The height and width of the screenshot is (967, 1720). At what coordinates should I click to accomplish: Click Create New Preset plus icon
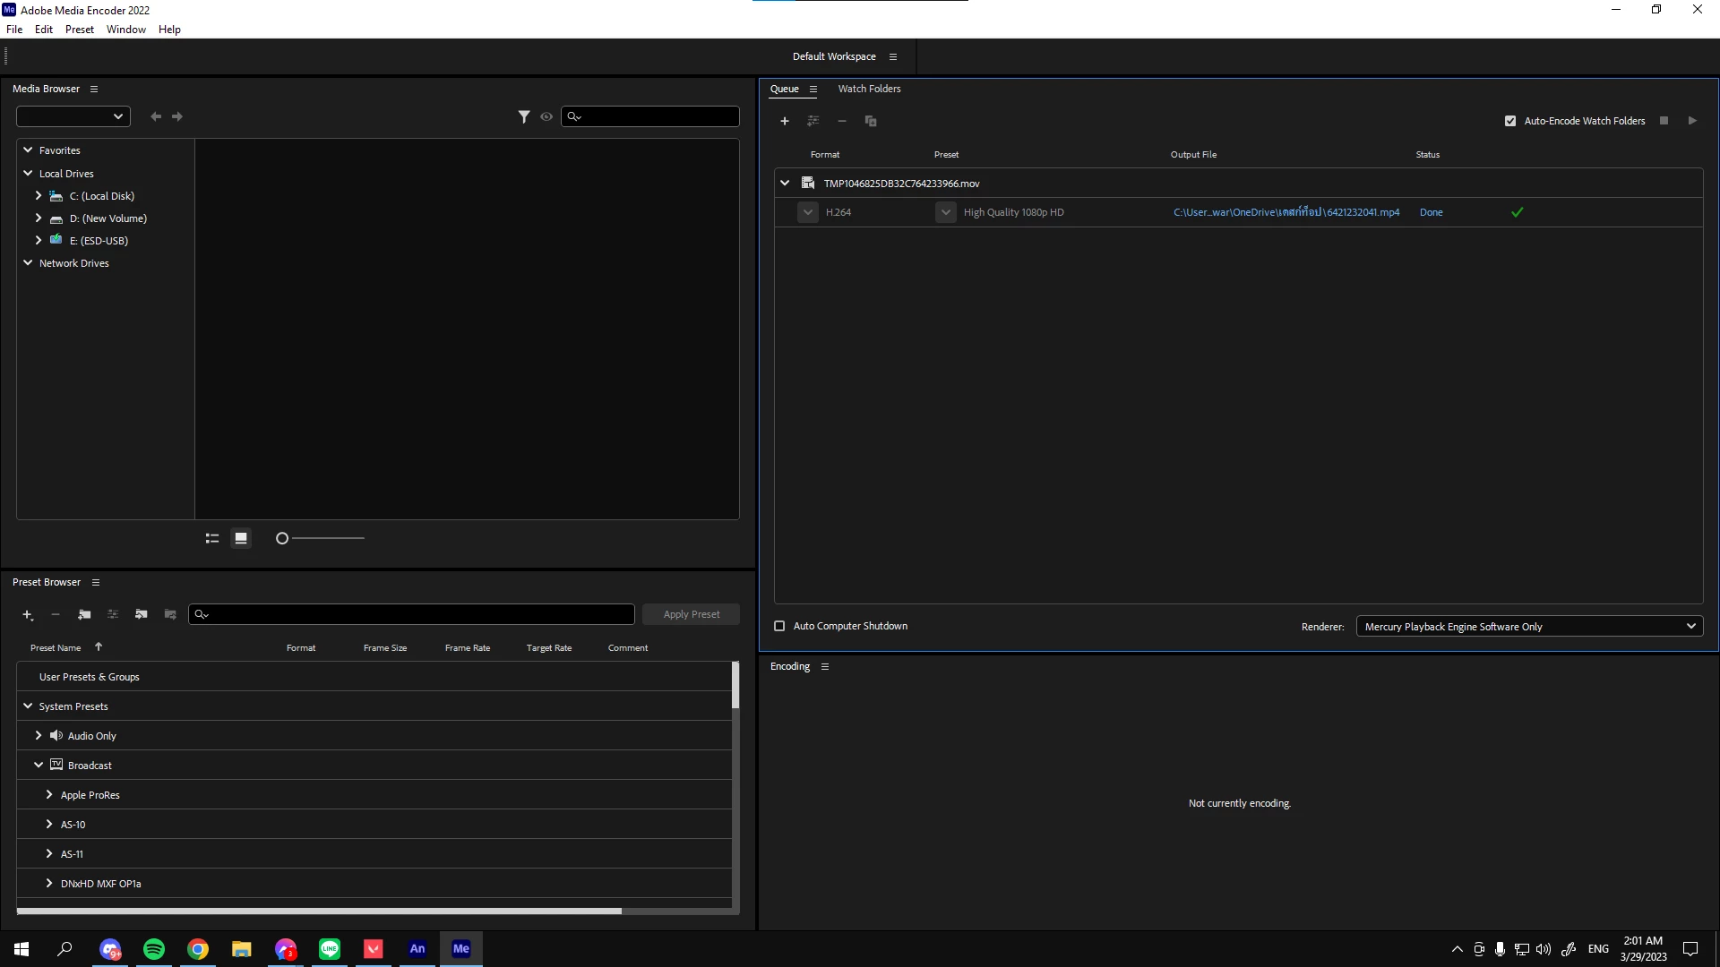click(27, 614)
